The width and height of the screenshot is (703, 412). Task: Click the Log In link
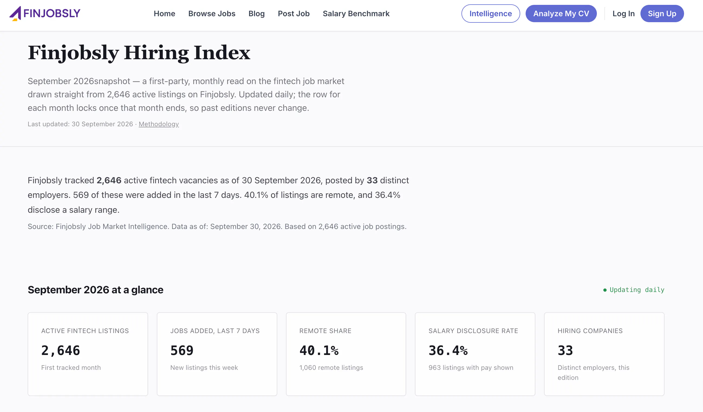pos(623,13)
